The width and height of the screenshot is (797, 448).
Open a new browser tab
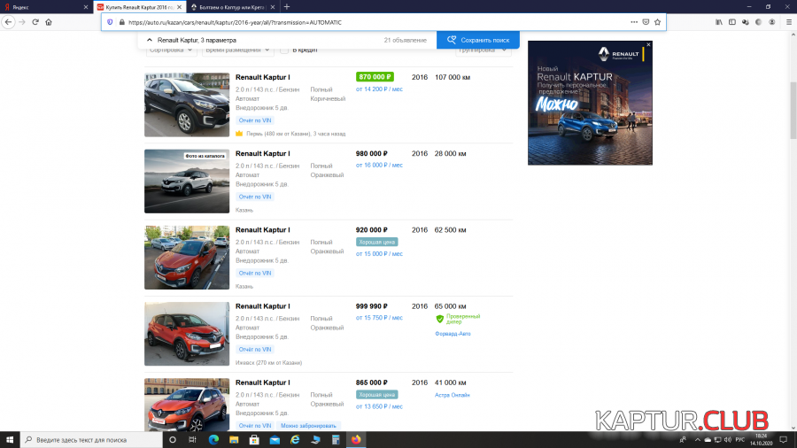tap(287, 6)
